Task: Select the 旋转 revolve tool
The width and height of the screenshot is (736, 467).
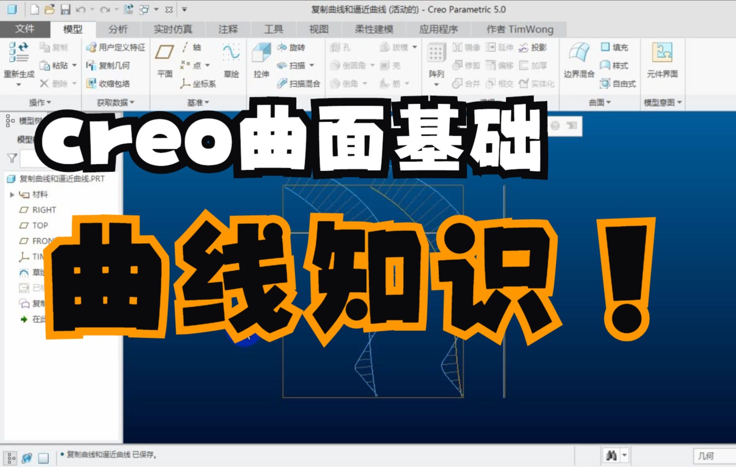Action: (291, 47)
